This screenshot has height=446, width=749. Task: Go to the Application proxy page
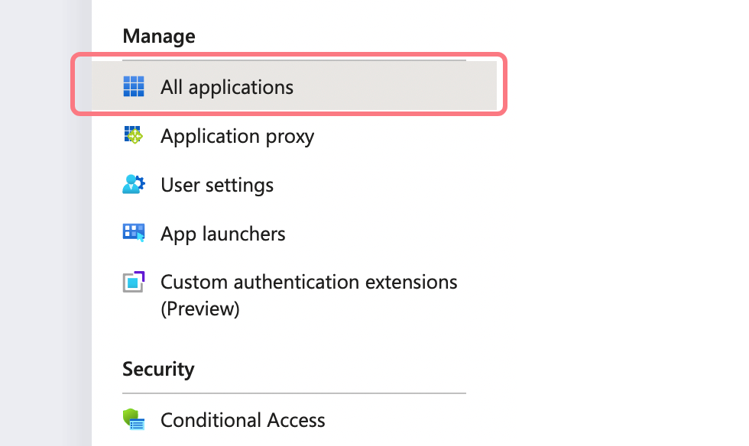[x=237, y=136]
